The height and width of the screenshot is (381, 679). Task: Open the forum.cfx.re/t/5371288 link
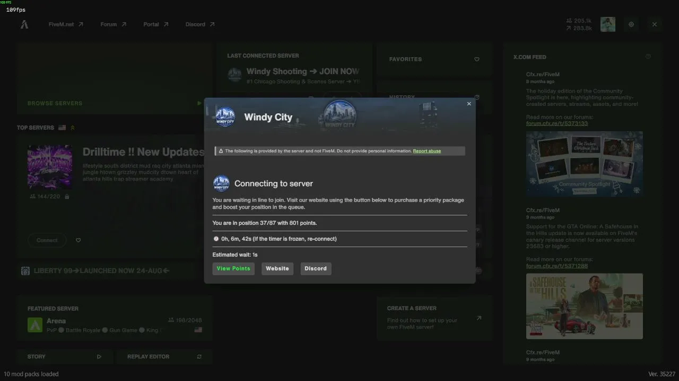tap(557, 266)
